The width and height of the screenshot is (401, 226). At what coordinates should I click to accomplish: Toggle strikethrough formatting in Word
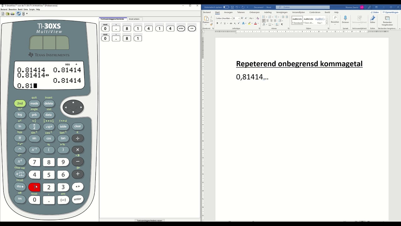231,23
